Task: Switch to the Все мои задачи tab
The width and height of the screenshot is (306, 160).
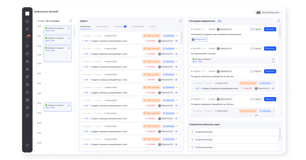Action: (103, 26)
